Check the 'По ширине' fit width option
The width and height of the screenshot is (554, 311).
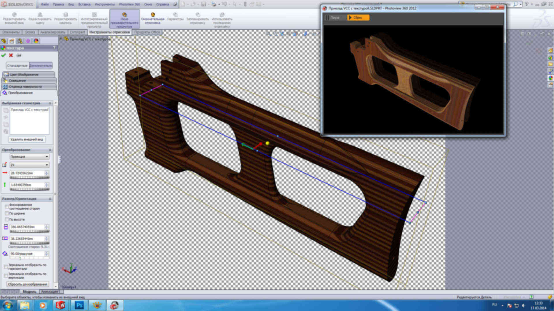coord(7,213)
